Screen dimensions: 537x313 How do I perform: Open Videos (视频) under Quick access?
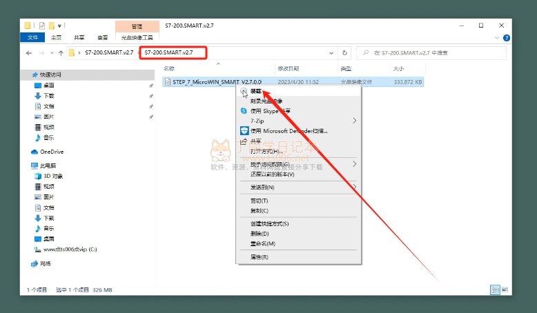(48, 128)
